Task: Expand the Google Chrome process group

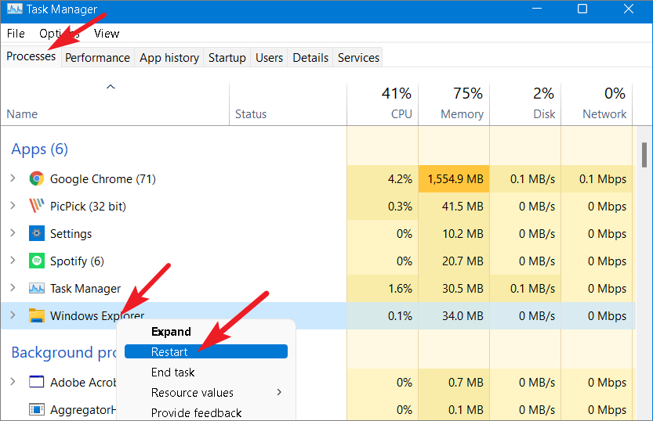Action: (13, 178)
